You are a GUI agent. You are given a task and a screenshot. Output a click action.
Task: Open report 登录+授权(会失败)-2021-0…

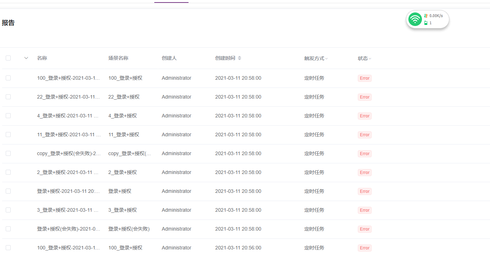pyautogui.click(x=69, y=229)
